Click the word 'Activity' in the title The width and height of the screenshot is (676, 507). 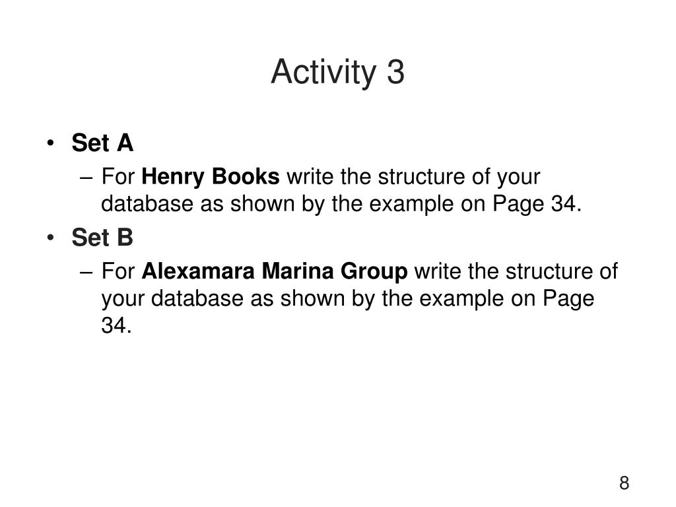323,73
